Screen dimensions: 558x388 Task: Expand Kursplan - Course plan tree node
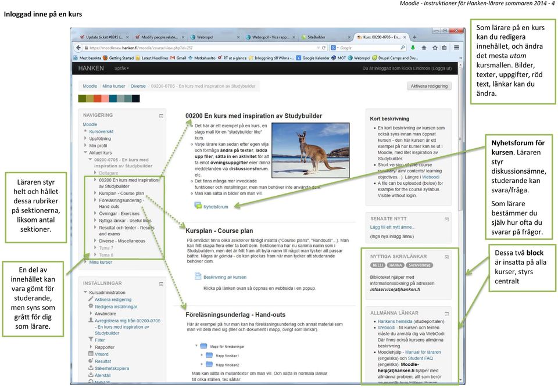95,193
